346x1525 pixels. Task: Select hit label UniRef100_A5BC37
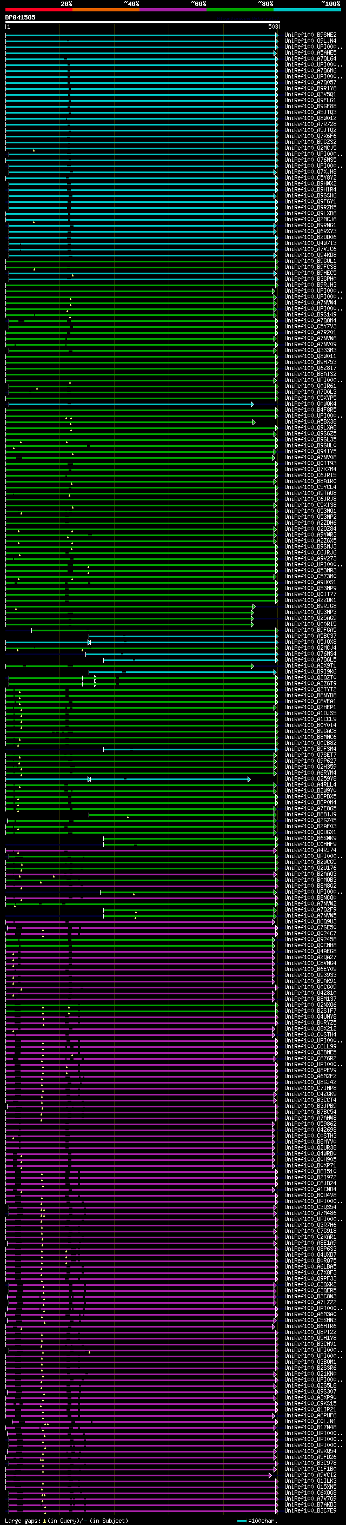tap(310, 636)
